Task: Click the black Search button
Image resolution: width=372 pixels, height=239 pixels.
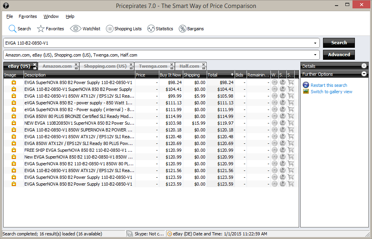Action: 339,43
